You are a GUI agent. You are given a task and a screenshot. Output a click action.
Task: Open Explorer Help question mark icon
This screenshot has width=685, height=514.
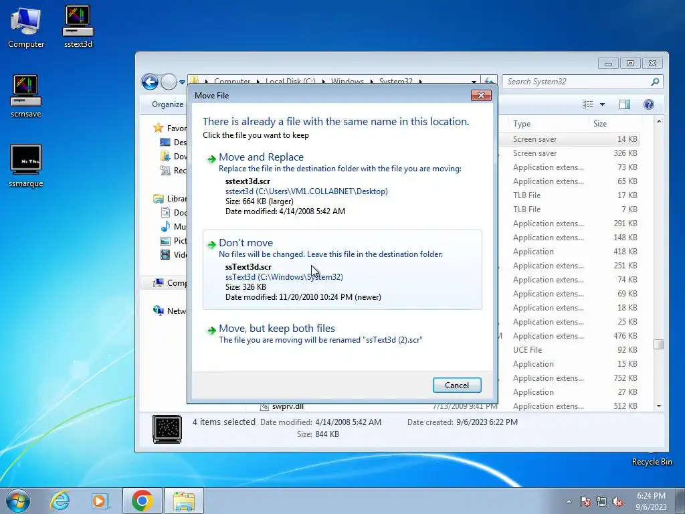[x=649, y=104]
